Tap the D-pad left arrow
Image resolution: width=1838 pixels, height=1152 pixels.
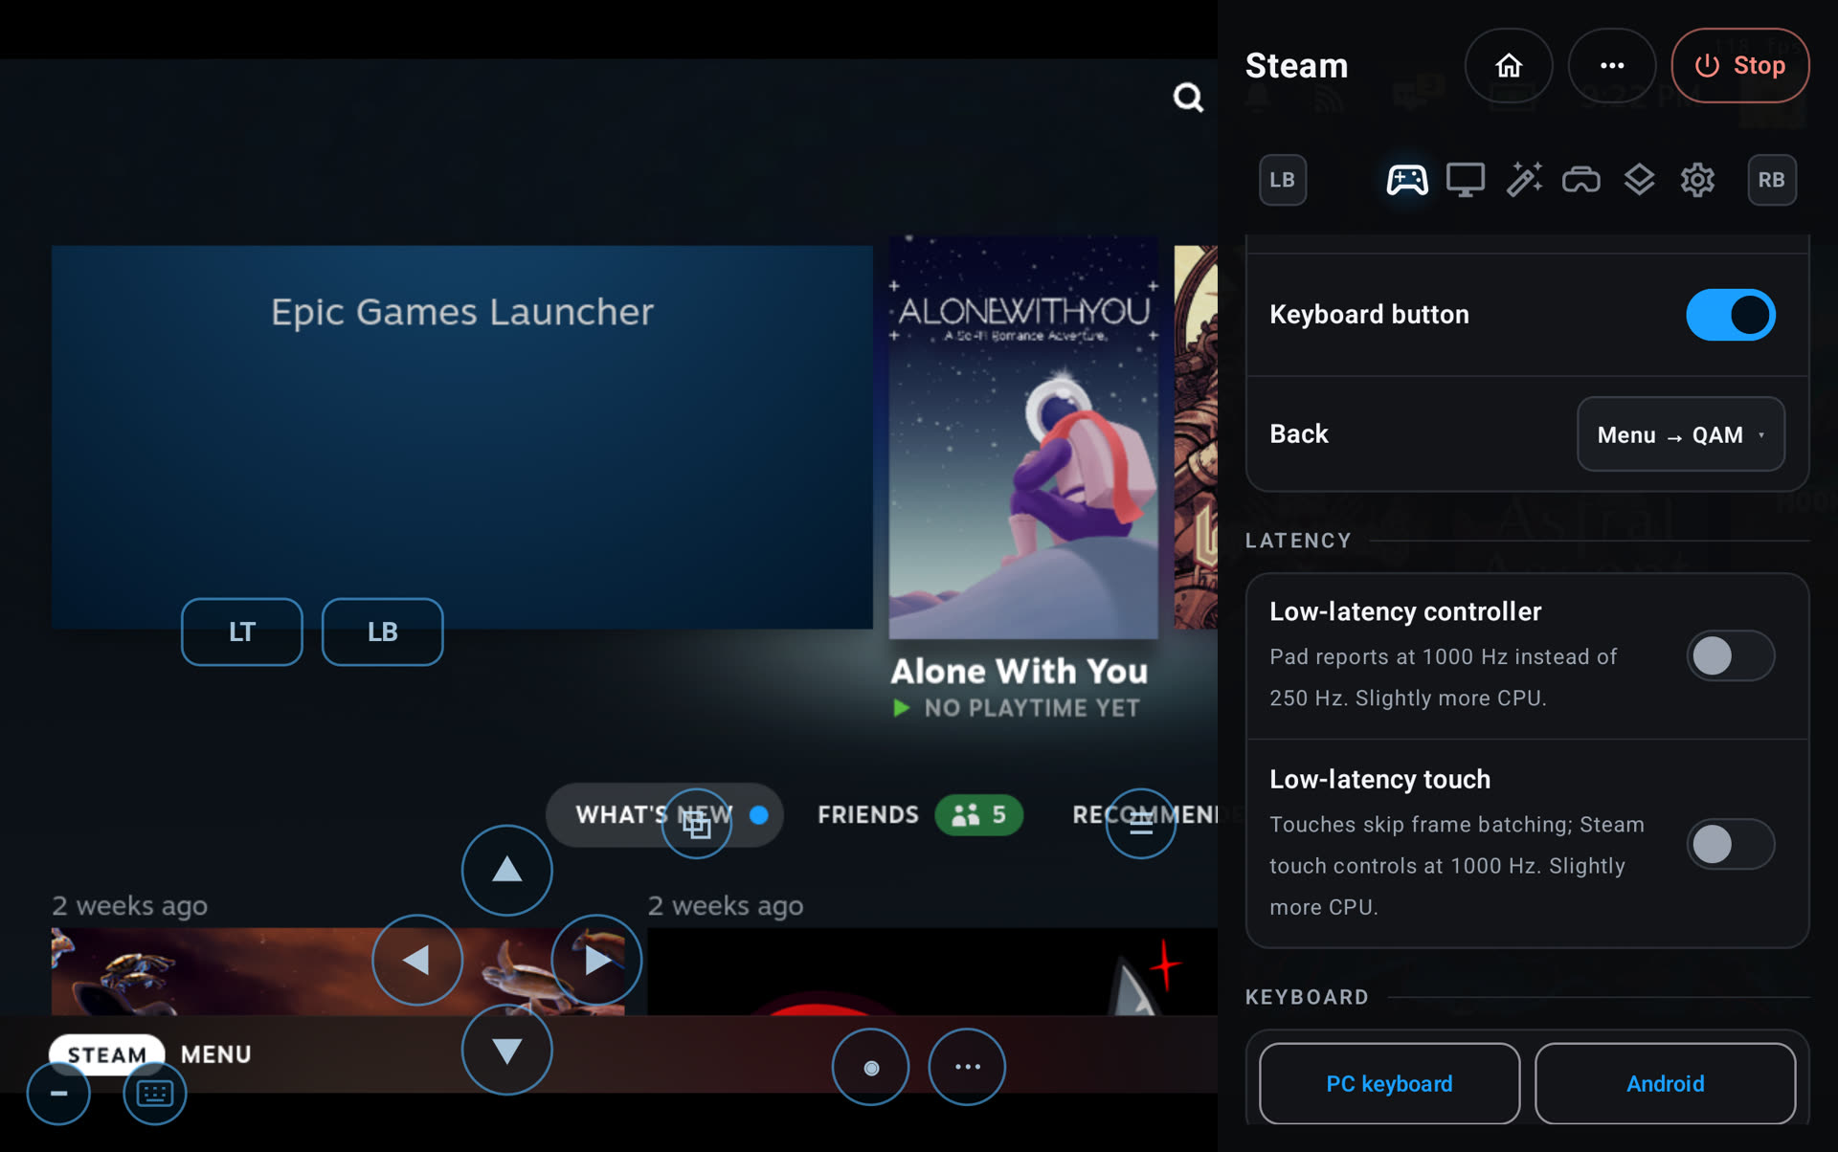417,960
